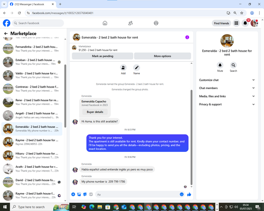This screenshot has width=264, height=211.
Task: Bookmark this page with star icon
Action: point(242,13)
